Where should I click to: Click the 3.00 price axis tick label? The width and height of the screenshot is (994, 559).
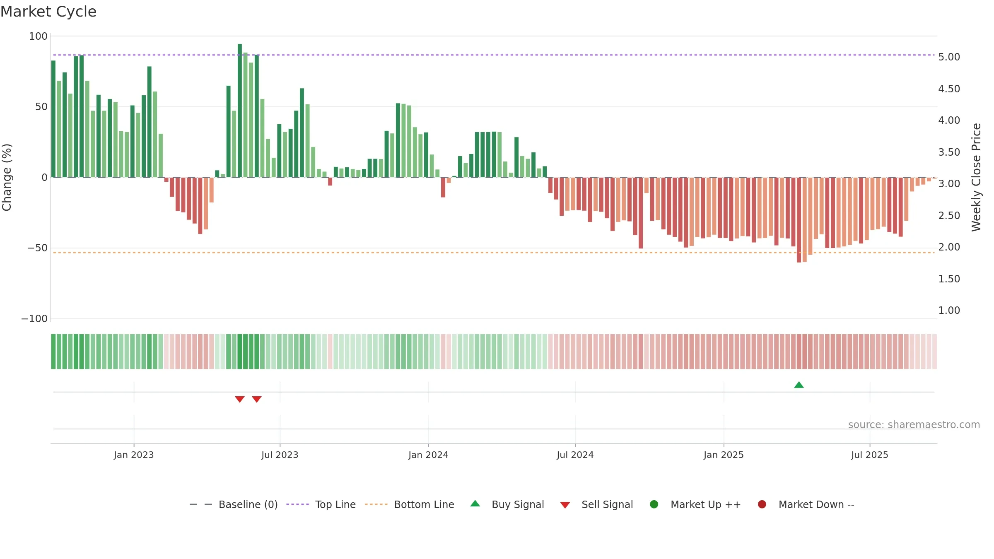(x=949, y=184)
